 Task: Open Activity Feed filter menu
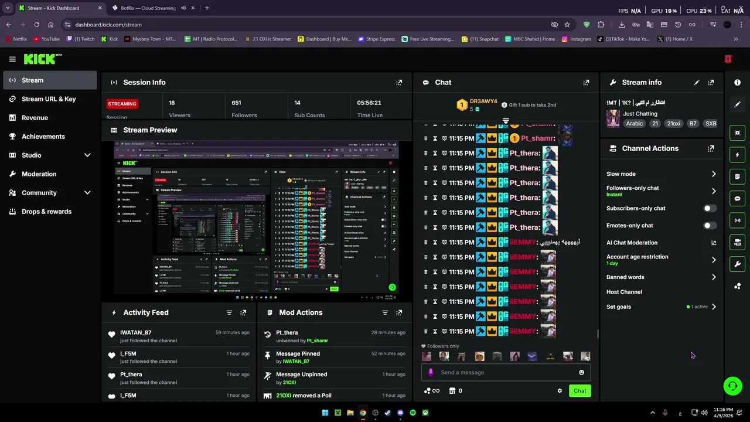[229, 312]
